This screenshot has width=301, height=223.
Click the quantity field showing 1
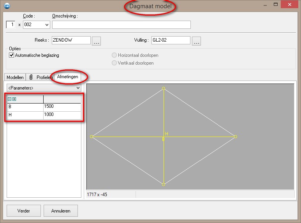point(11,25)
